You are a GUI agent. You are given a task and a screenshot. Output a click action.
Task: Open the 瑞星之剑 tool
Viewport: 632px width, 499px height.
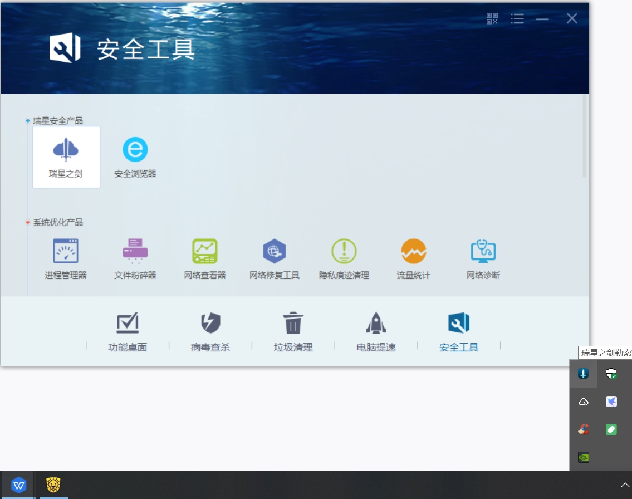click(66, 157)
